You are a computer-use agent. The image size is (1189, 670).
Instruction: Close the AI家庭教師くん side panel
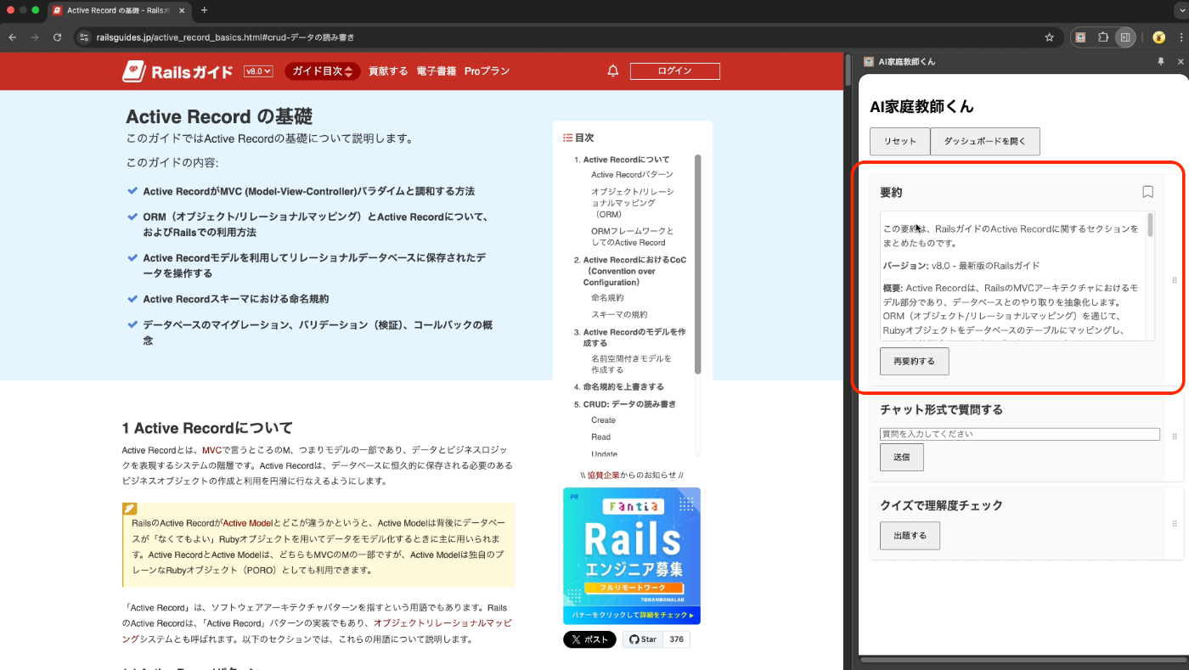pyautogui.click(x=1180, y=62)
